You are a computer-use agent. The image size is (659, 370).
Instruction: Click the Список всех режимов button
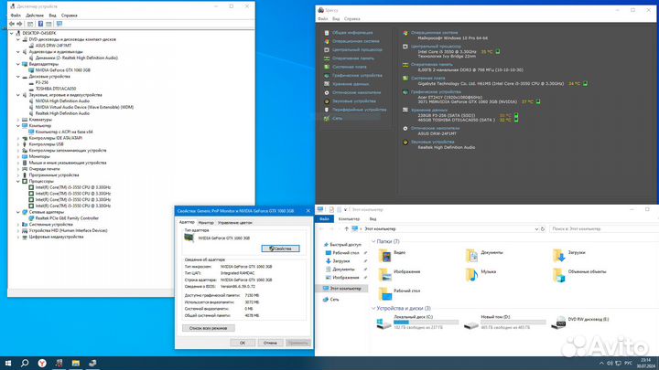click(x=207, y=327)
